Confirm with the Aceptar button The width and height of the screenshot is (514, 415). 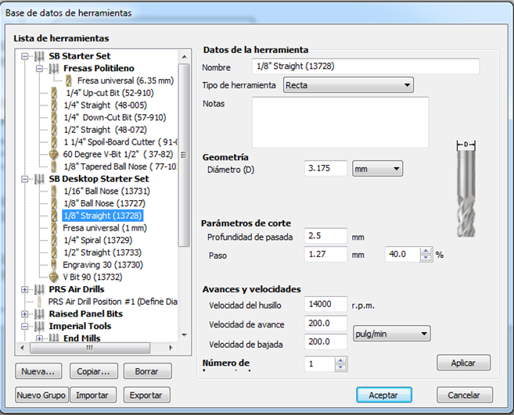coord(383,395)
